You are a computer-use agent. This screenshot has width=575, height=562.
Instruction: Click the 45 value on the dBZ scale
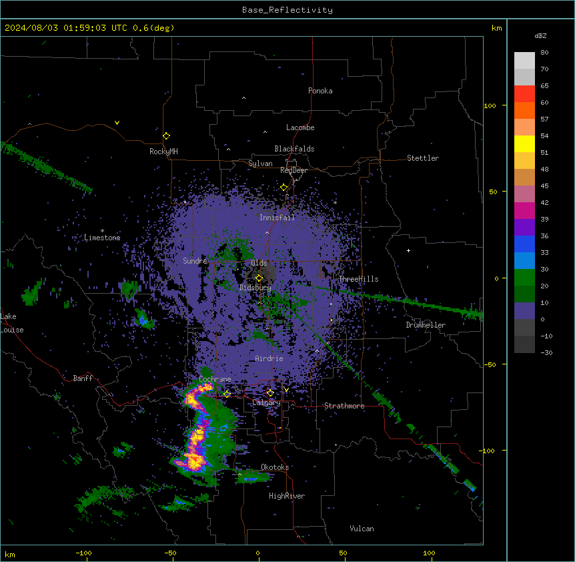(x=544, y=186)
